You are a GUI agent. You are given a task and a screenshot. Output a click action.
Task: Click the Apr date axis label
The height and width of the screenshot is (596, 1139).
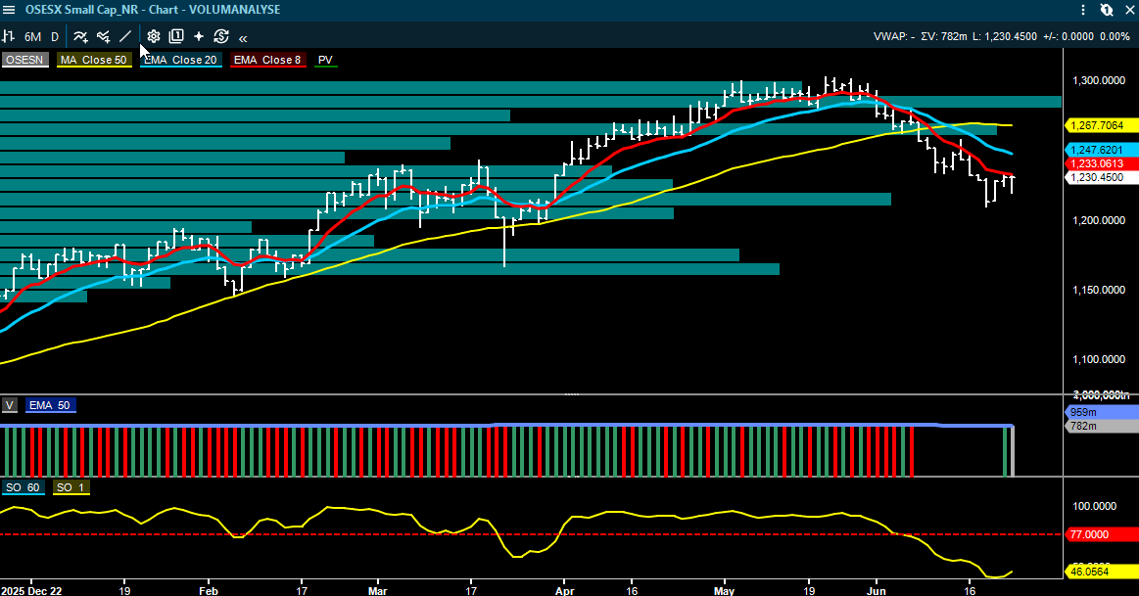coord(564,591)
